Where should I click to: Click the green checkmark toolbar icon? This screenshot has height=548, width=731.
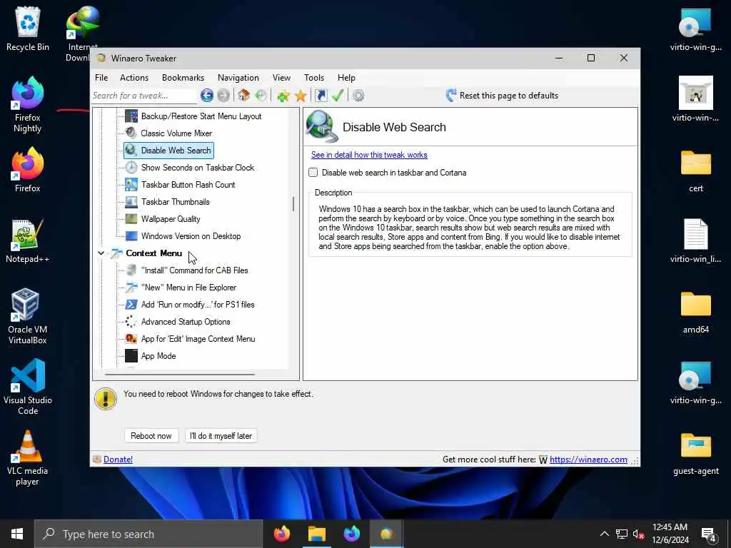[338, 96]
